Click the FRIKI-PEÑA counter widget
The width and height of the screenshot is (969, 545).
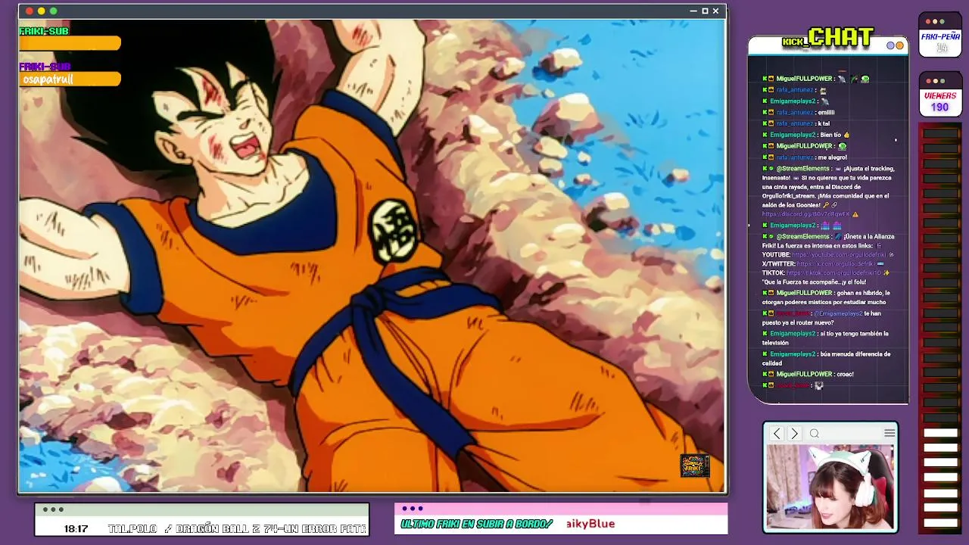pos(940,36)
